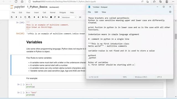Open the Notepad File menu
The height and width of the screenshot is (99, 177).
tap(89, 12)
